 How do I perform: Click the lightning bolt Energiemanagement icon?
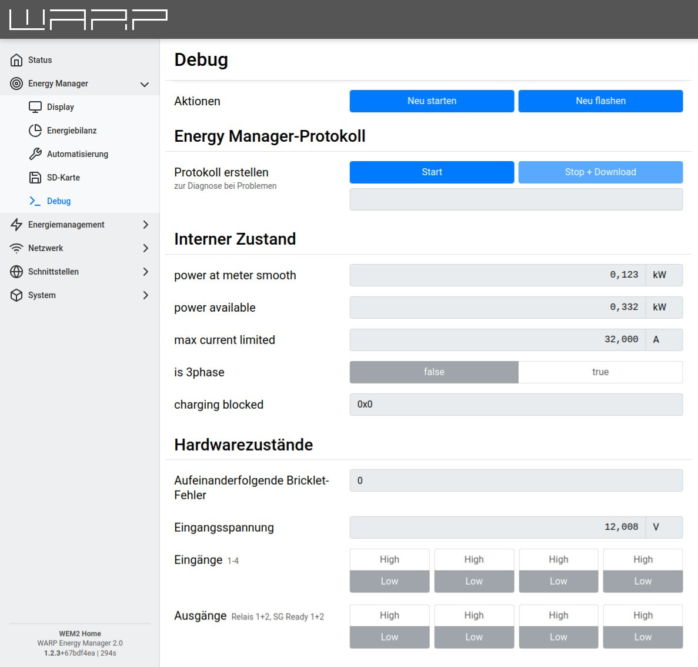click(x=16, y=225)
